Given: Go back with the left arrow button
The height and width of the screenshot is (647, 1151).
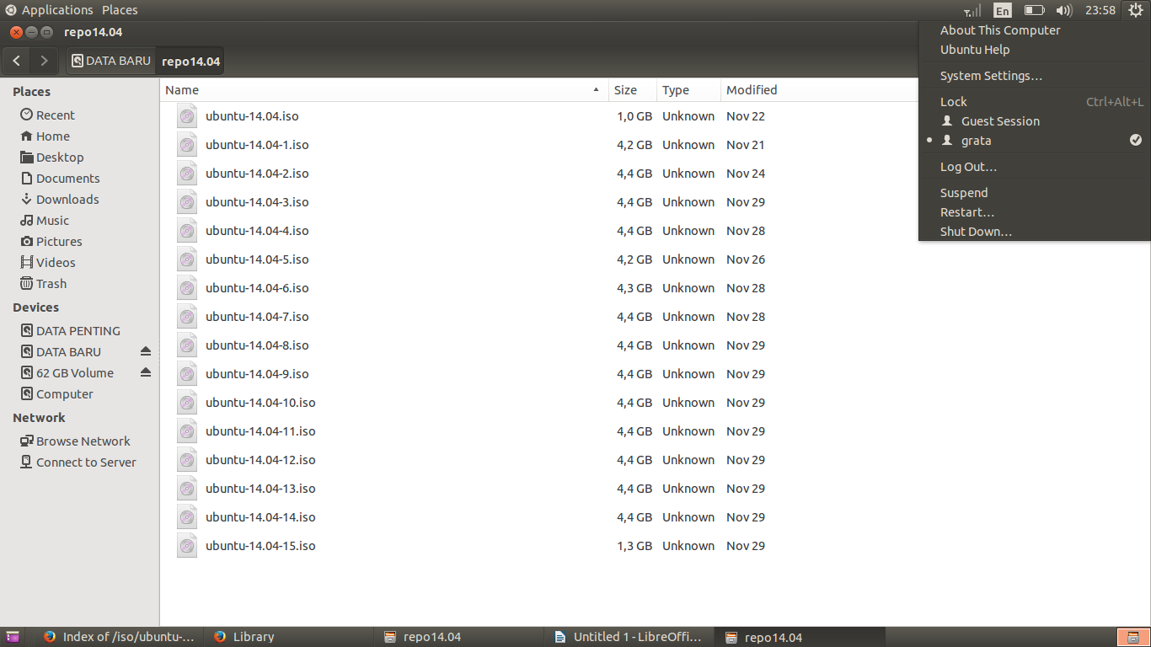Looking at the screenshot, I should click(x=17, y=61).
